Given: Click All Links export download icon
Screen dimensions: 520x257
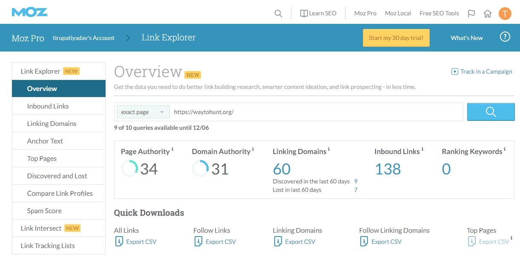Looking at the screenshot, I should click(x=119, y=242).
